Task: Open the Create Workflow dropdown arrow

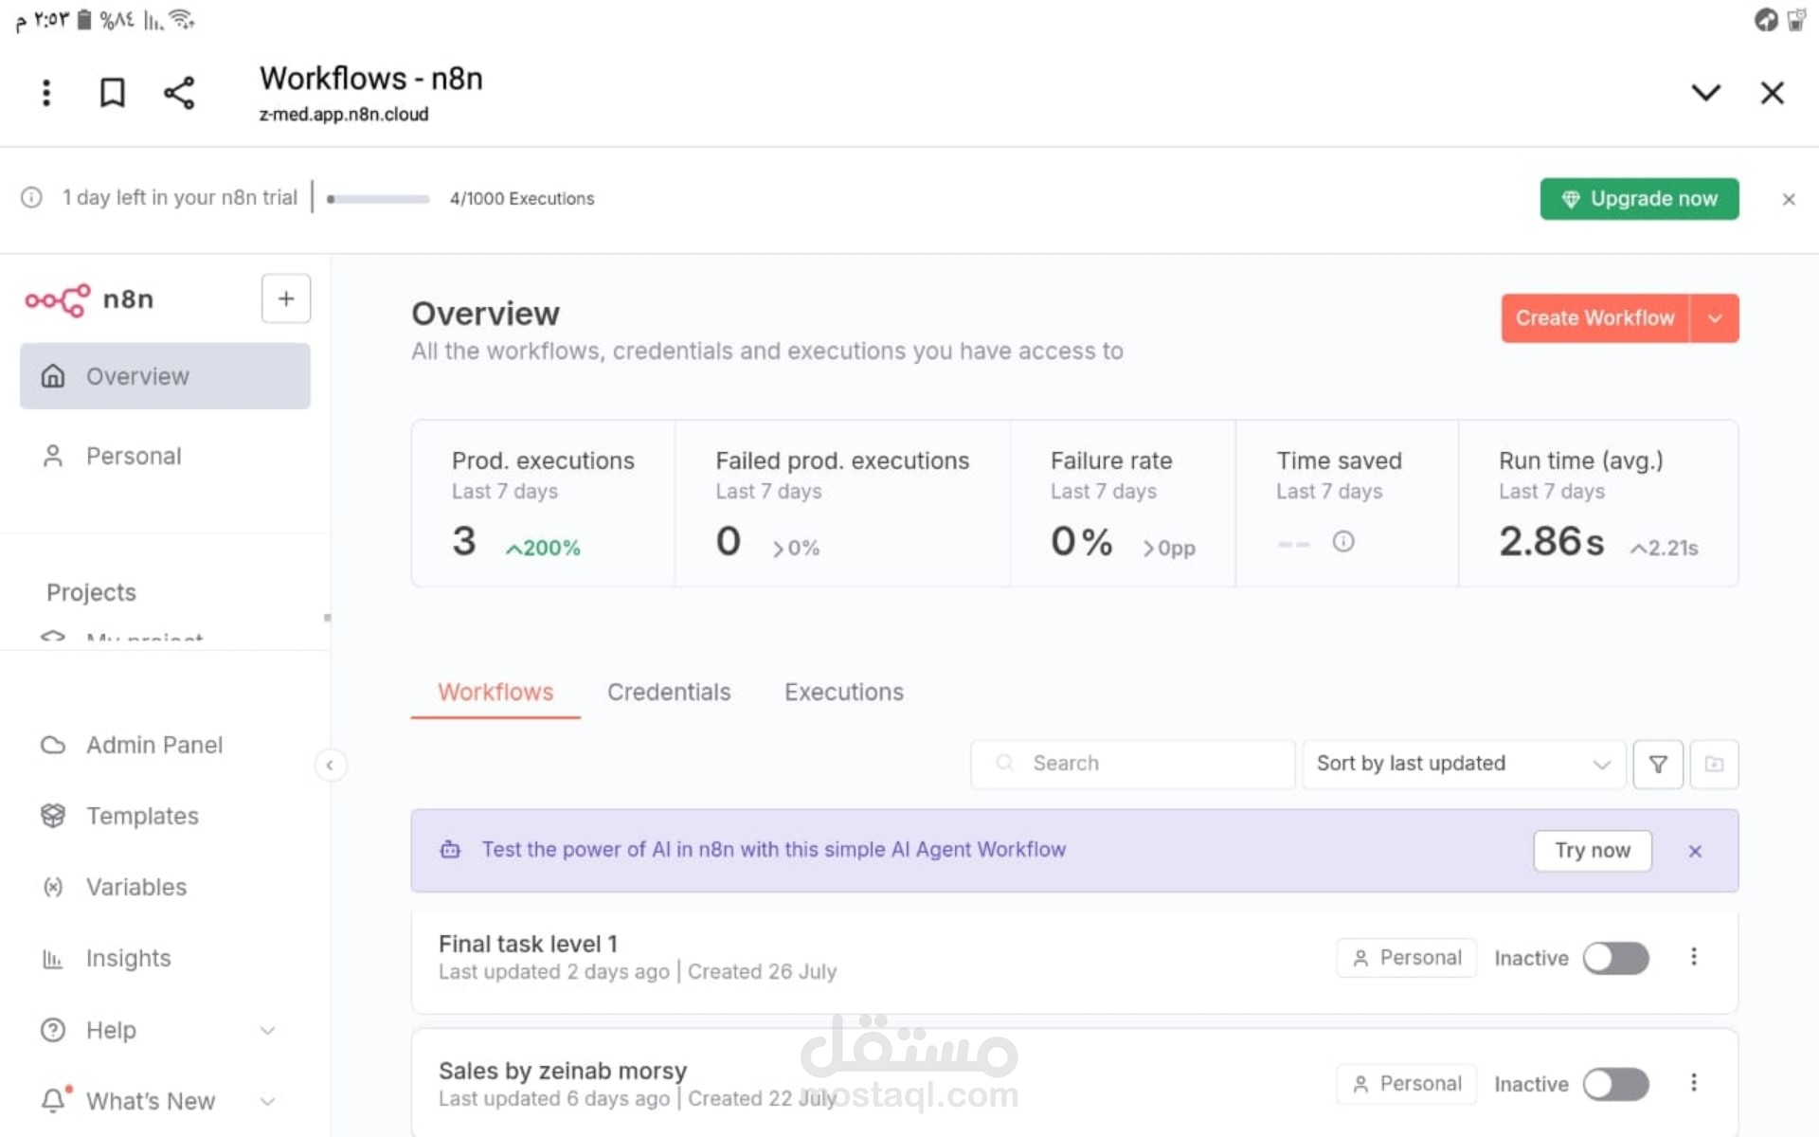Action: point(1715,318)
